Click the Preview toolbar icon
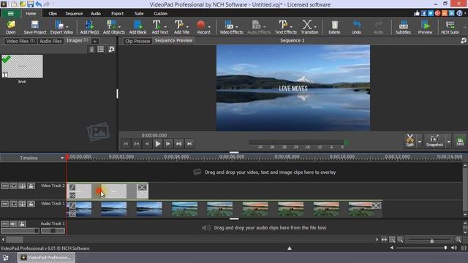This screenshot has height=263, width=468. click(425, 27)
